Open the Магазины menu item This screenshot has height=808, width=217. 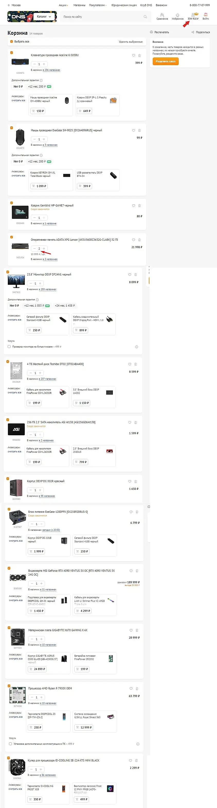[x=79, y=5]
